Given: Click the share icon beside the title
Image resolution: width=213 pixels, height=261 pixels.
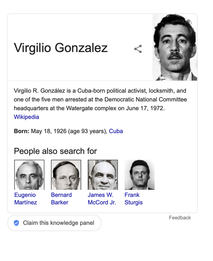Looking at the screenshot, I should click(x=138, y=49).
